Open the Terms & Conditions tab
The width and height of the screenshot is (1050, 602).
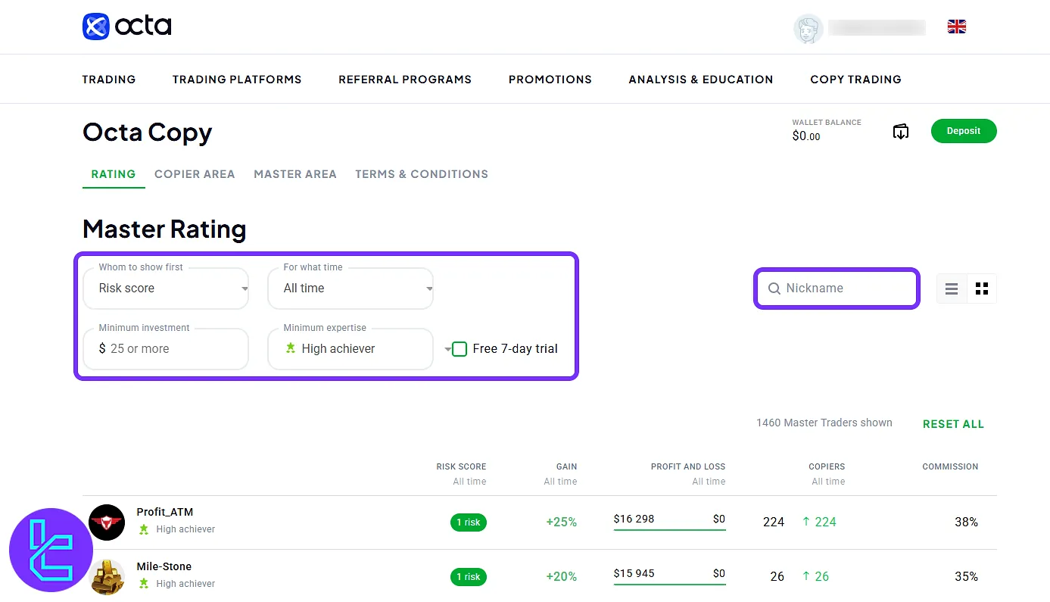tap(422, 174)
